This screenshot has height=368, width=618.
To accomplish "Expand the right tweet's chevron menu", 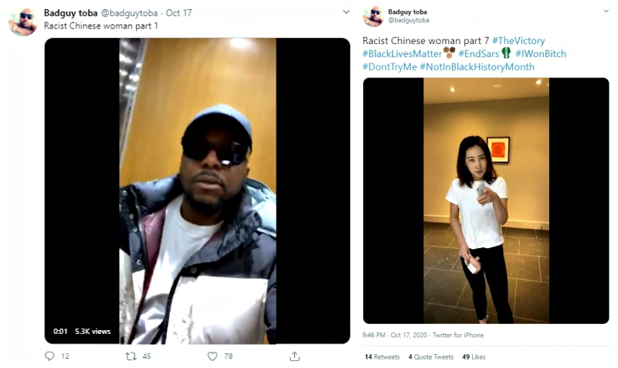I will (x=606, y=11).
